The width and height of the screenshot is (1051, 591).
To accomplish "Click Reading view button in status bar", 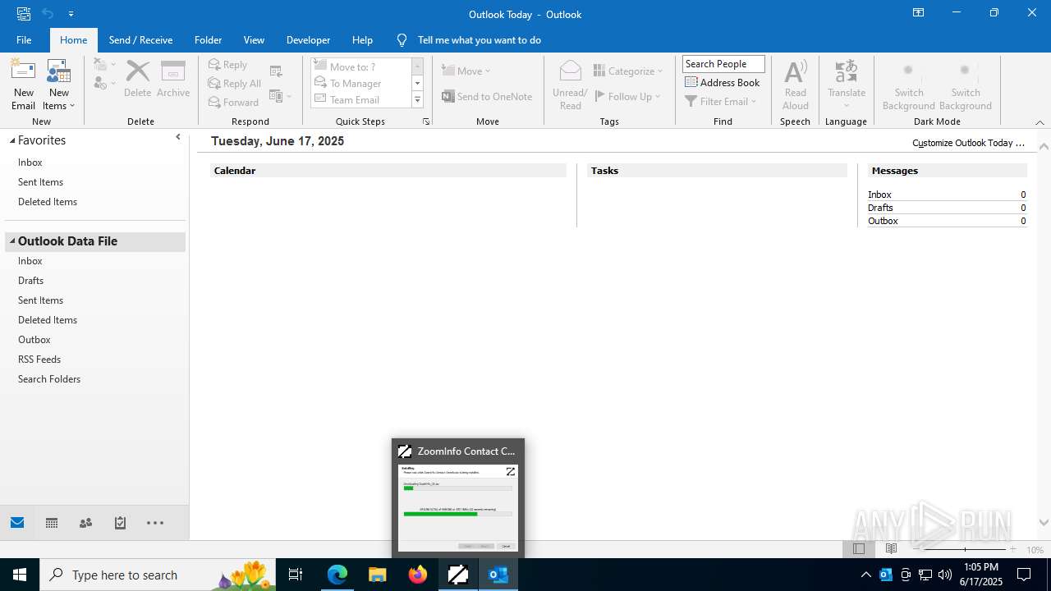I will (x=891, y=549).
